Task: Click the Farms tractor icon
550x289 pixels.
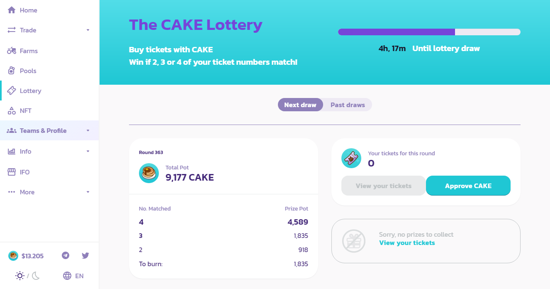Action: (x=12, y=51)
